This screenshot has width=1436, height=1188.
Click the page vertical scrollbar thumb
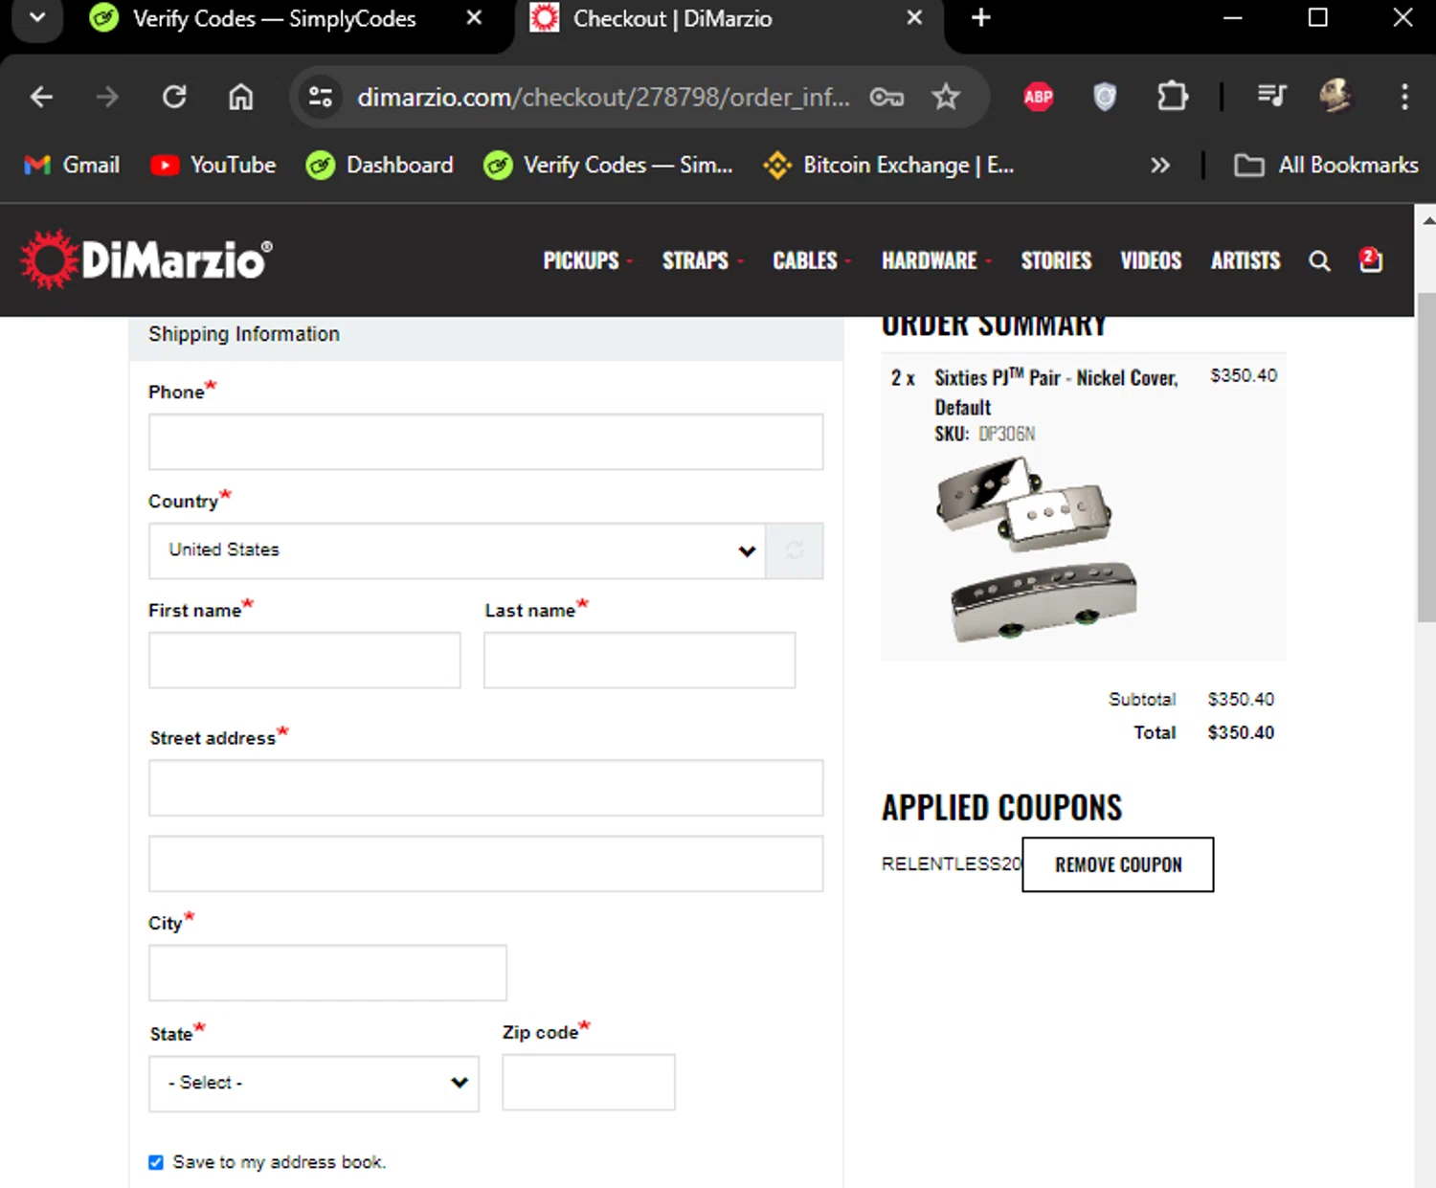(1426, 458)
